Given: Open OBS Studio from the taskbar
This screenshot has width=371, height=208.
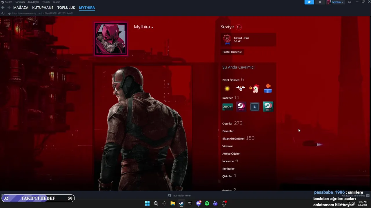Looking at the screenshot, I should click(224, 203).
